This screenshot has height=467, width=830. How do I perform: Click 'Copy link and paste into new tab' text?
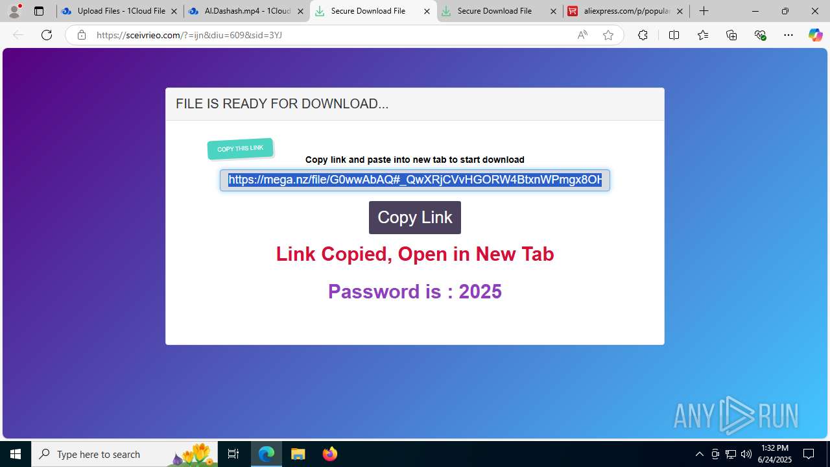click(415, 160)
